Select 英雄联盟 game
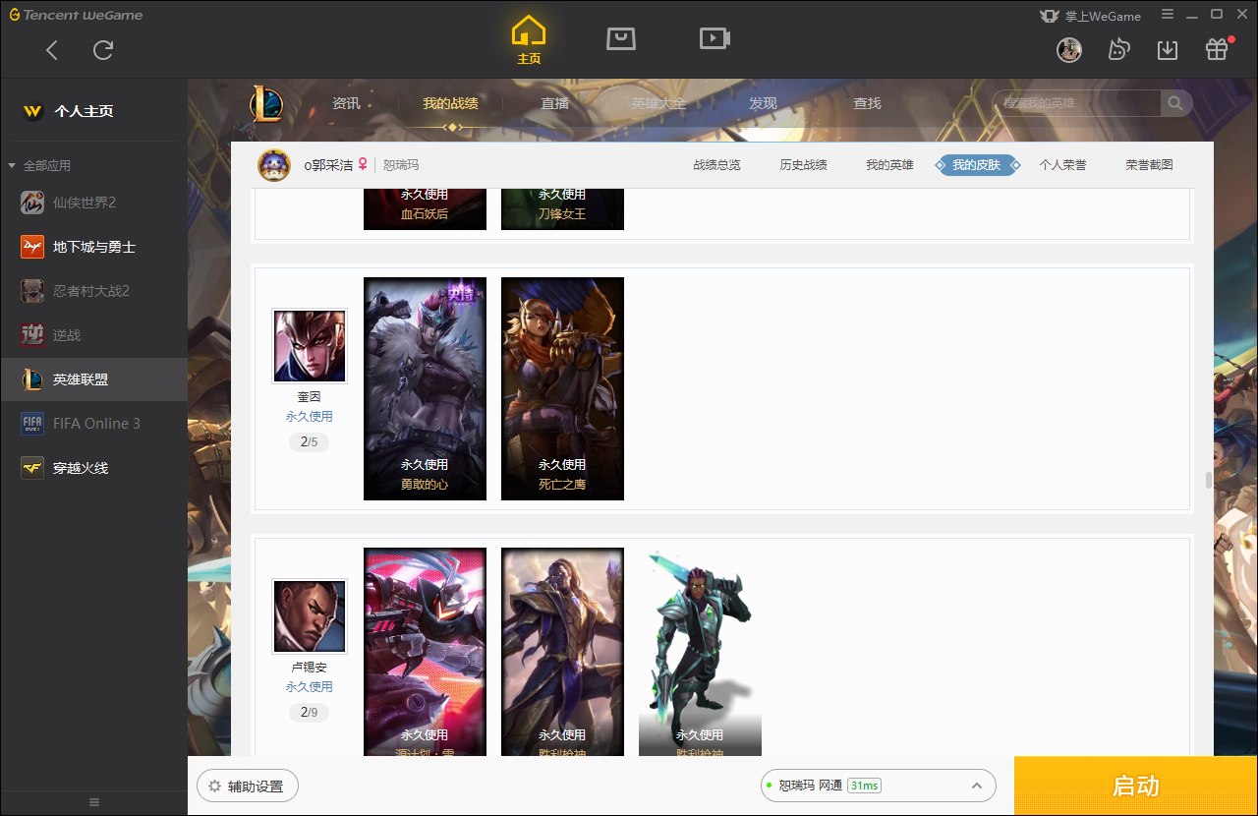This screenshot has height=816, width=1258. click(x=93, y=379)
